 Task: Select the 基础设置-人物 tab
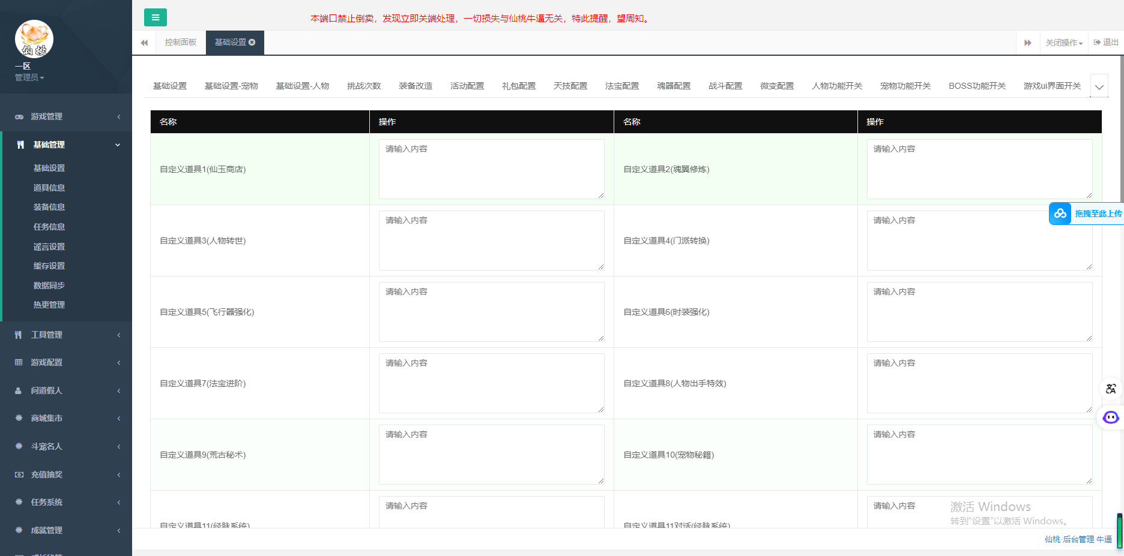click(303, 86)
